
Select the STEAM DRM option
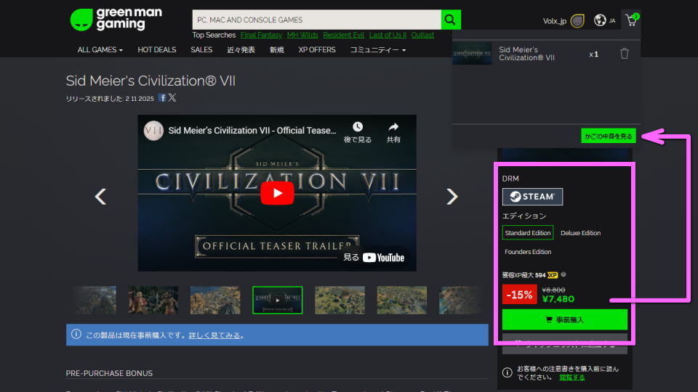[532, 197]
